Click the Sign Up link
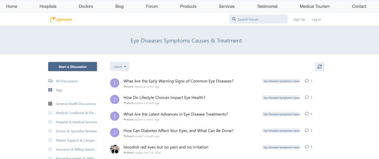Viewport: 379px width, 159px height. pyautogui.click(x=299, y=20)
